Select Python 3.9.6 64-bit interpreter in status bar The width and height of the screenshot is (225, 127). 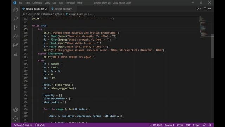23,125
